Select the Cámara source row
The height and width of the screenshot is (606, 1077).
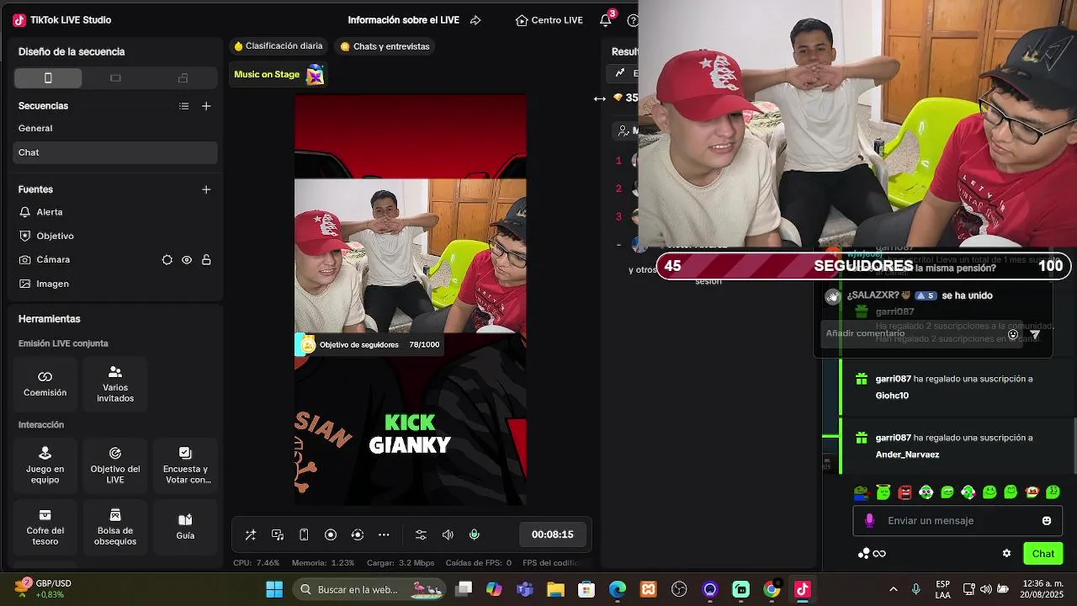tap(115, 260)
